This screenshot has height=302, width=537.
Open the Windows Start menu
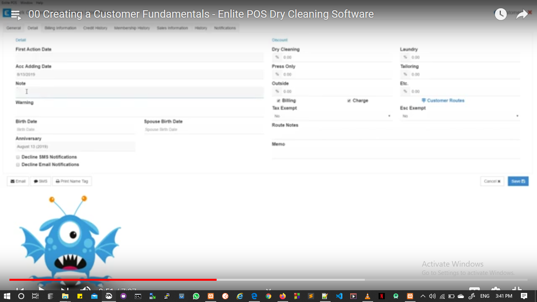(x=7, y=296)
